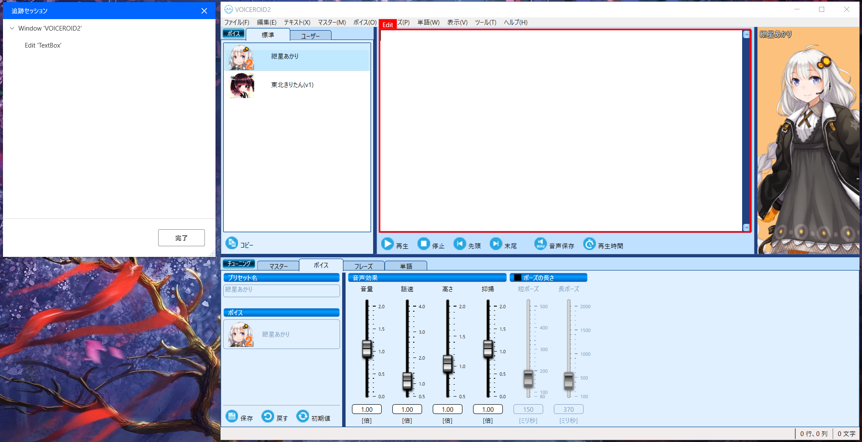Click the '0 行, 0 列' status entry
The image size is (862, 442).
click(x=814, y=434)
